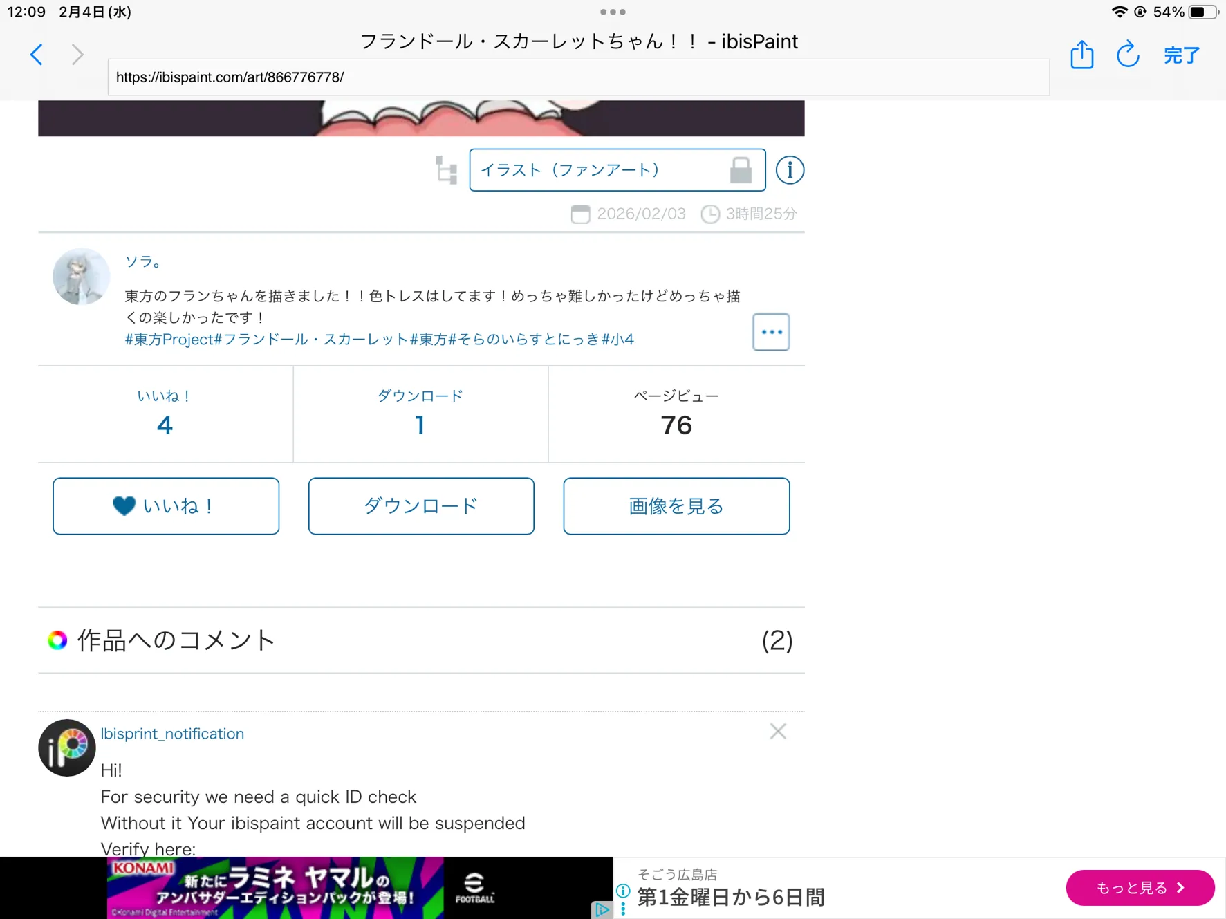Image resolution: width=1226 pixels, height=919 pixels.
Task: Tap the 第1金曜日から6日間 ad text
Action: pyautogui.click(x=731, y=898)
